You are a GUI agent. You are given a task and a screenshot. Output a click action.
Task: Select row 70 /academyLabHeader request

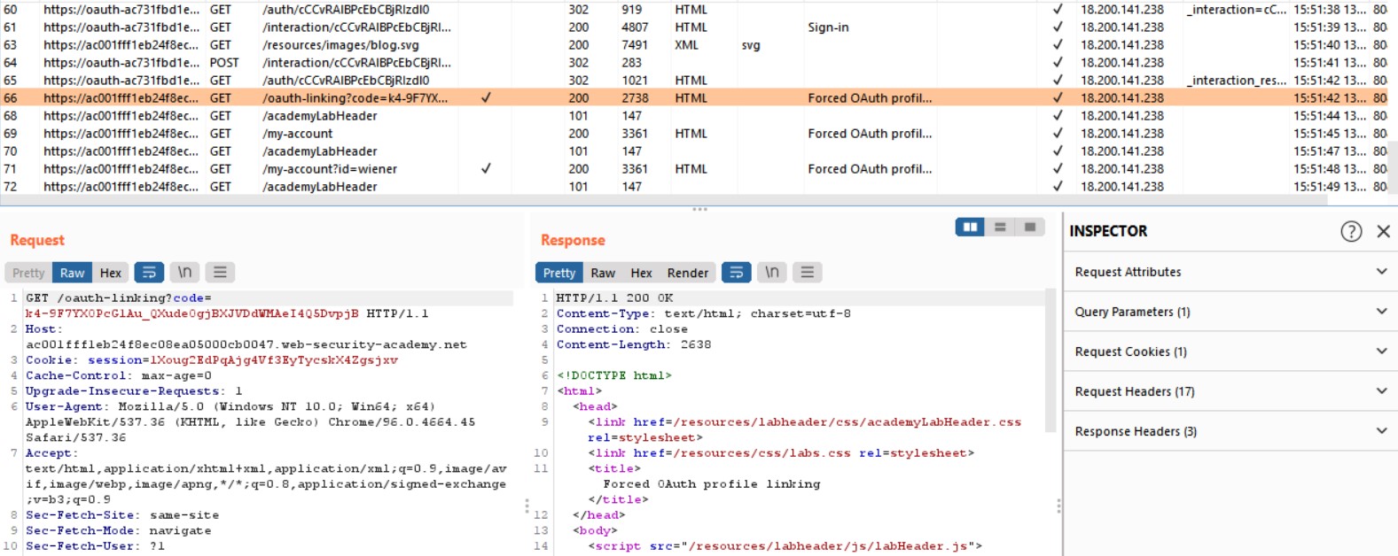(x=694, y=151)
